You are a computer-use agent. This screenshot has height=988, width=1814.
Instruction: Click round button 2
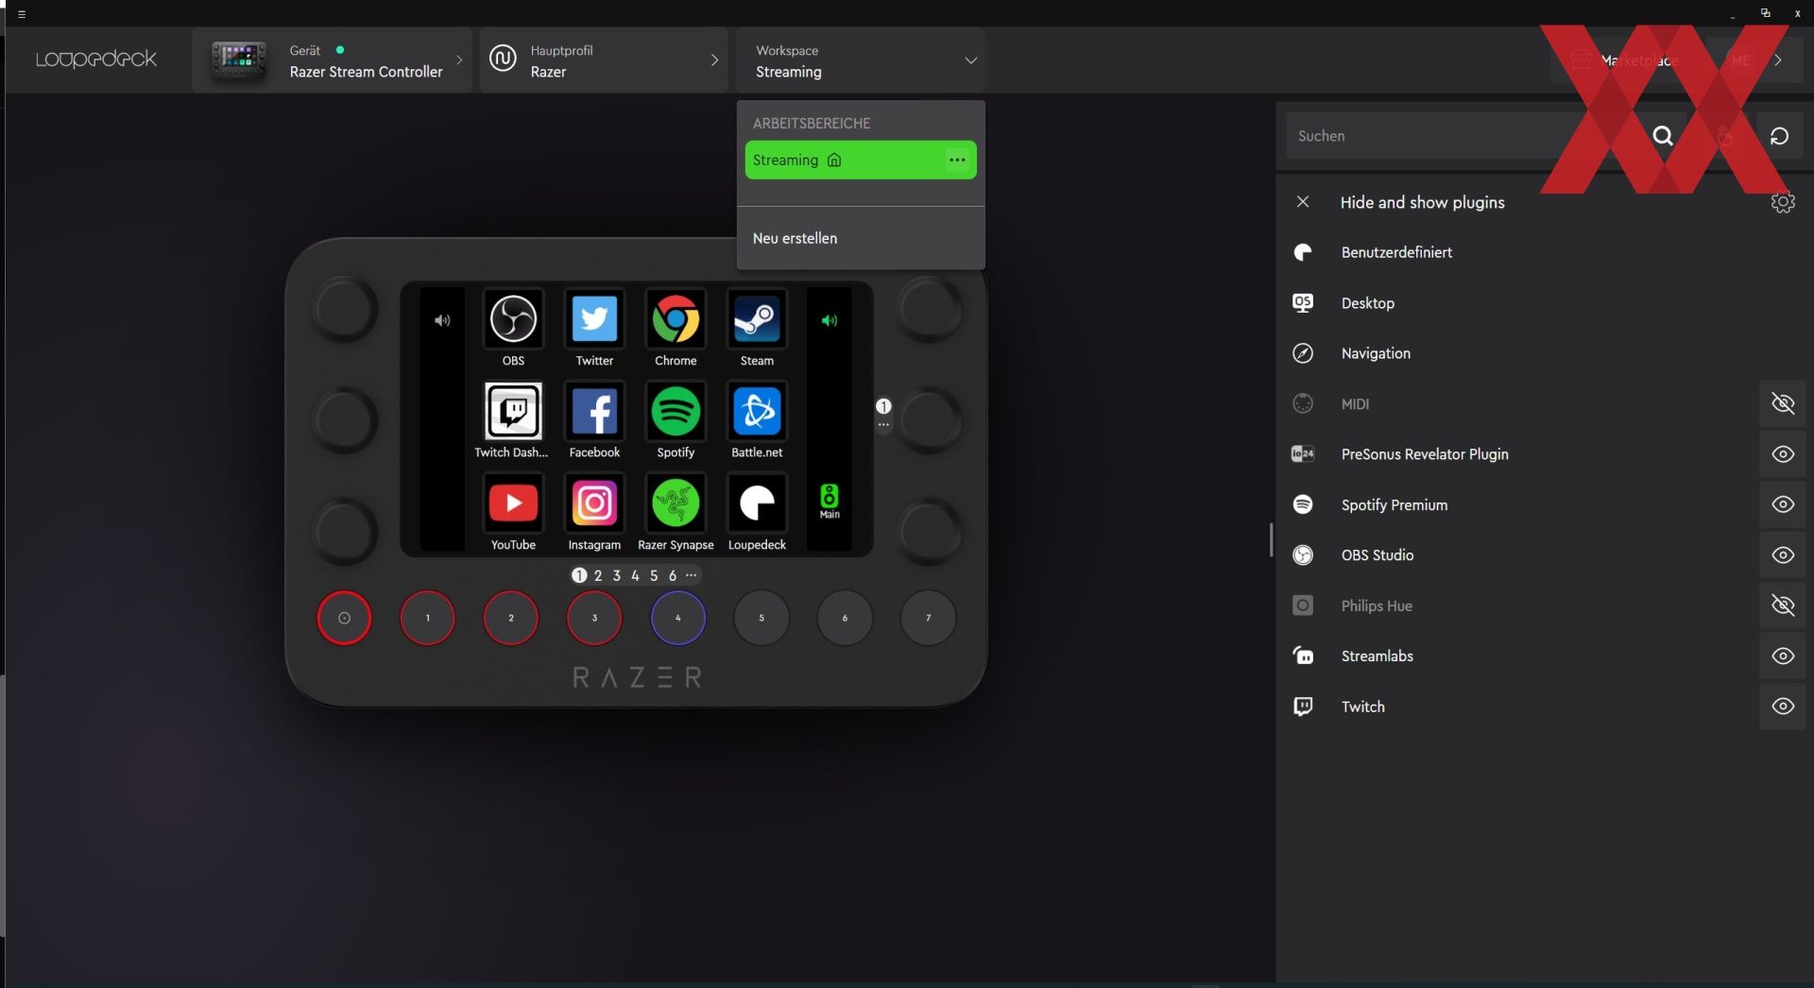511,618
